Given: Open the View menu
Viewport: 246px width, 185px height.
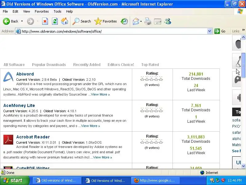Looking at the screenshot, I should 26,11.
